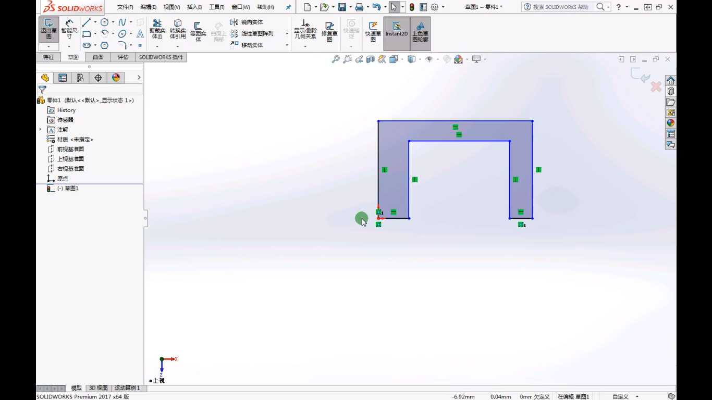Switch to the 特征 Features tab
712x400 pixels.
pos(48,57)
